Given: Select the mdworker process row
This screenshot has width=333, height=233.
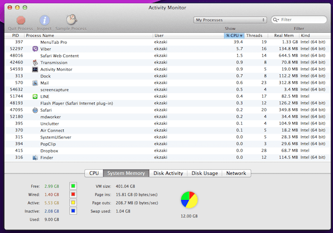Looking at the screenshot, I should tap(168, 116).
